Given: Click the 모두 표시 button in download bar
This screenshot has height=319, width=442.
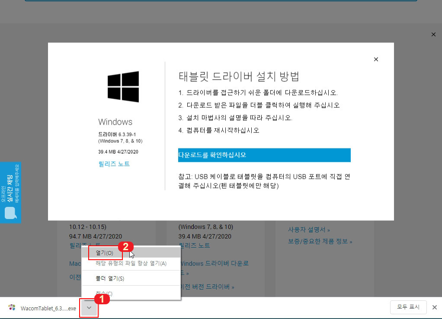Looking at the screenshot, I should [408, 307].
